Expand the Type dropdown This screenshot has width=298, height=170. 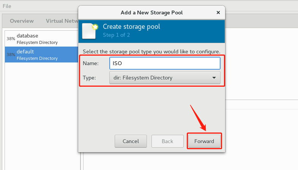coord(164,78)
